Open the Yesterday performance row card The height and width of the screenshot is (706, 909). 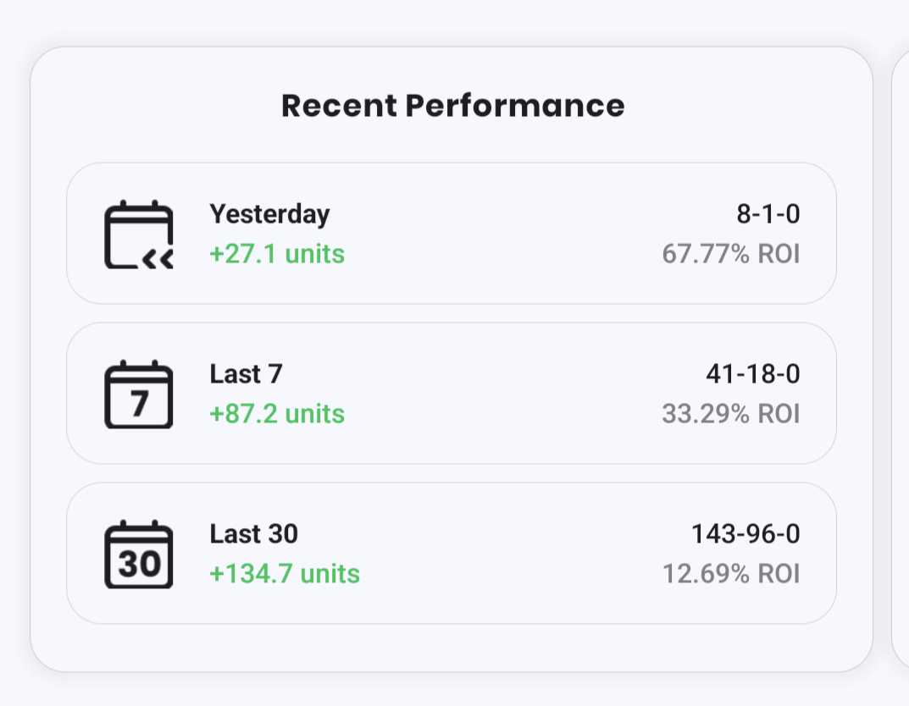coord(508,234)
